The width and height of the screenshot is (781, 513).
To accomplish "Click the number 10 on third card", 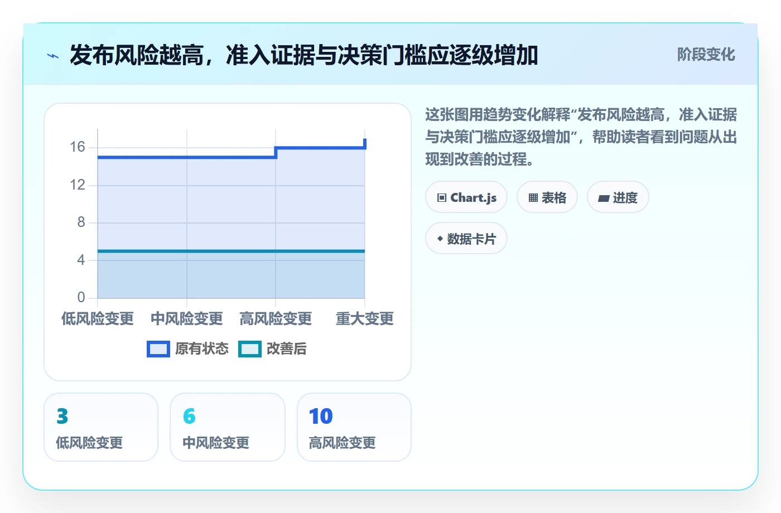I will tap(321, 417).
